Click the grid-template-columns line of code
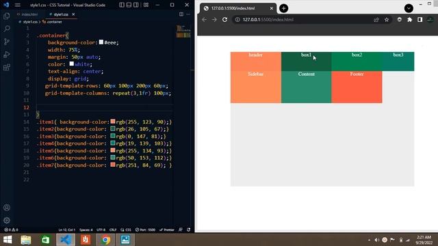Screen dimensions: 438x246 (108, 93)
